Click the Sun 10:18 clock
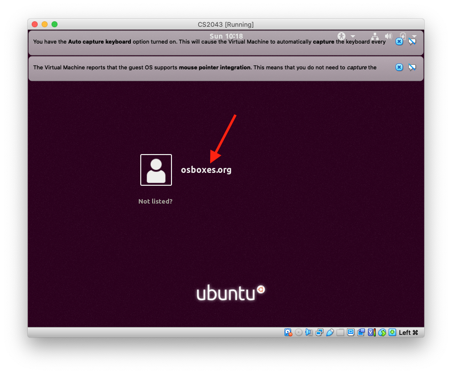This screenshot has width=452, height=374. coord(226,36)
